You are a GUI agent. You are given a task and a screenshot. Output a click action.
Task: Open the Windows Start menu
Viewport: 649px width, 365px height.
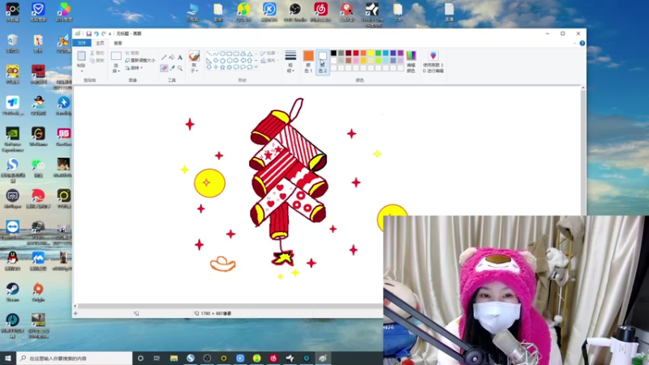coord(8,359)
